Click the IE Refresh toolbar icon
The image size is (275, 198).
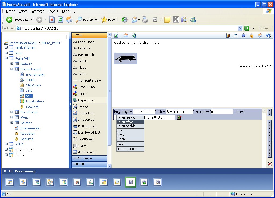[x=61, y=20]
